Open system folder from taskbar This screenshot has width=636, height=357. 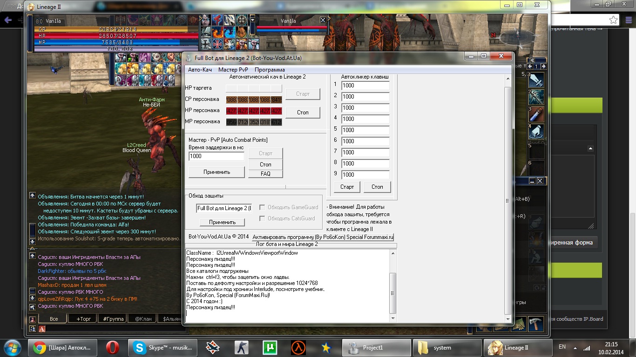[x=447, y=348]
